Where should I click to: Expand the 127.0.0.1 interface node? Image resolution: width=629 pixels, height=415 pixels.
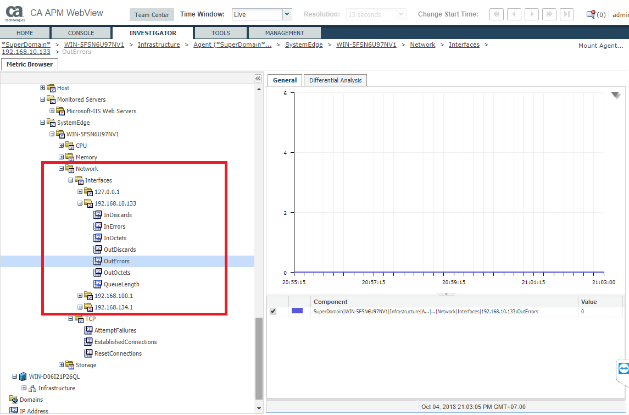[x=80, y=191]
